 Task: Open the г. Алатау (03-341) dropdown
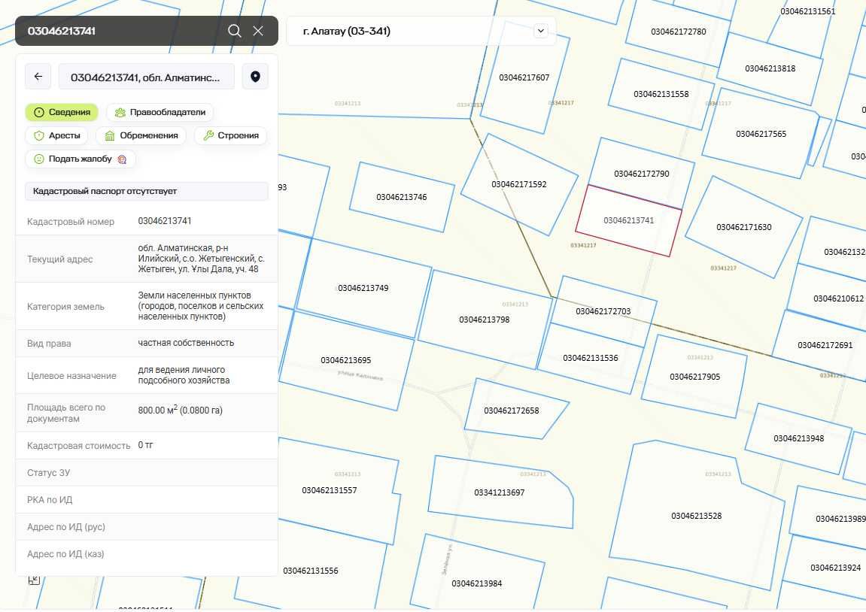click(421, 31)
